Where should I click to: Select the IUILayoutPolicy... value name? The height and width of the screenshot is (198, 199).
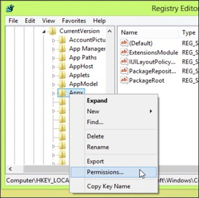(152, 62)
